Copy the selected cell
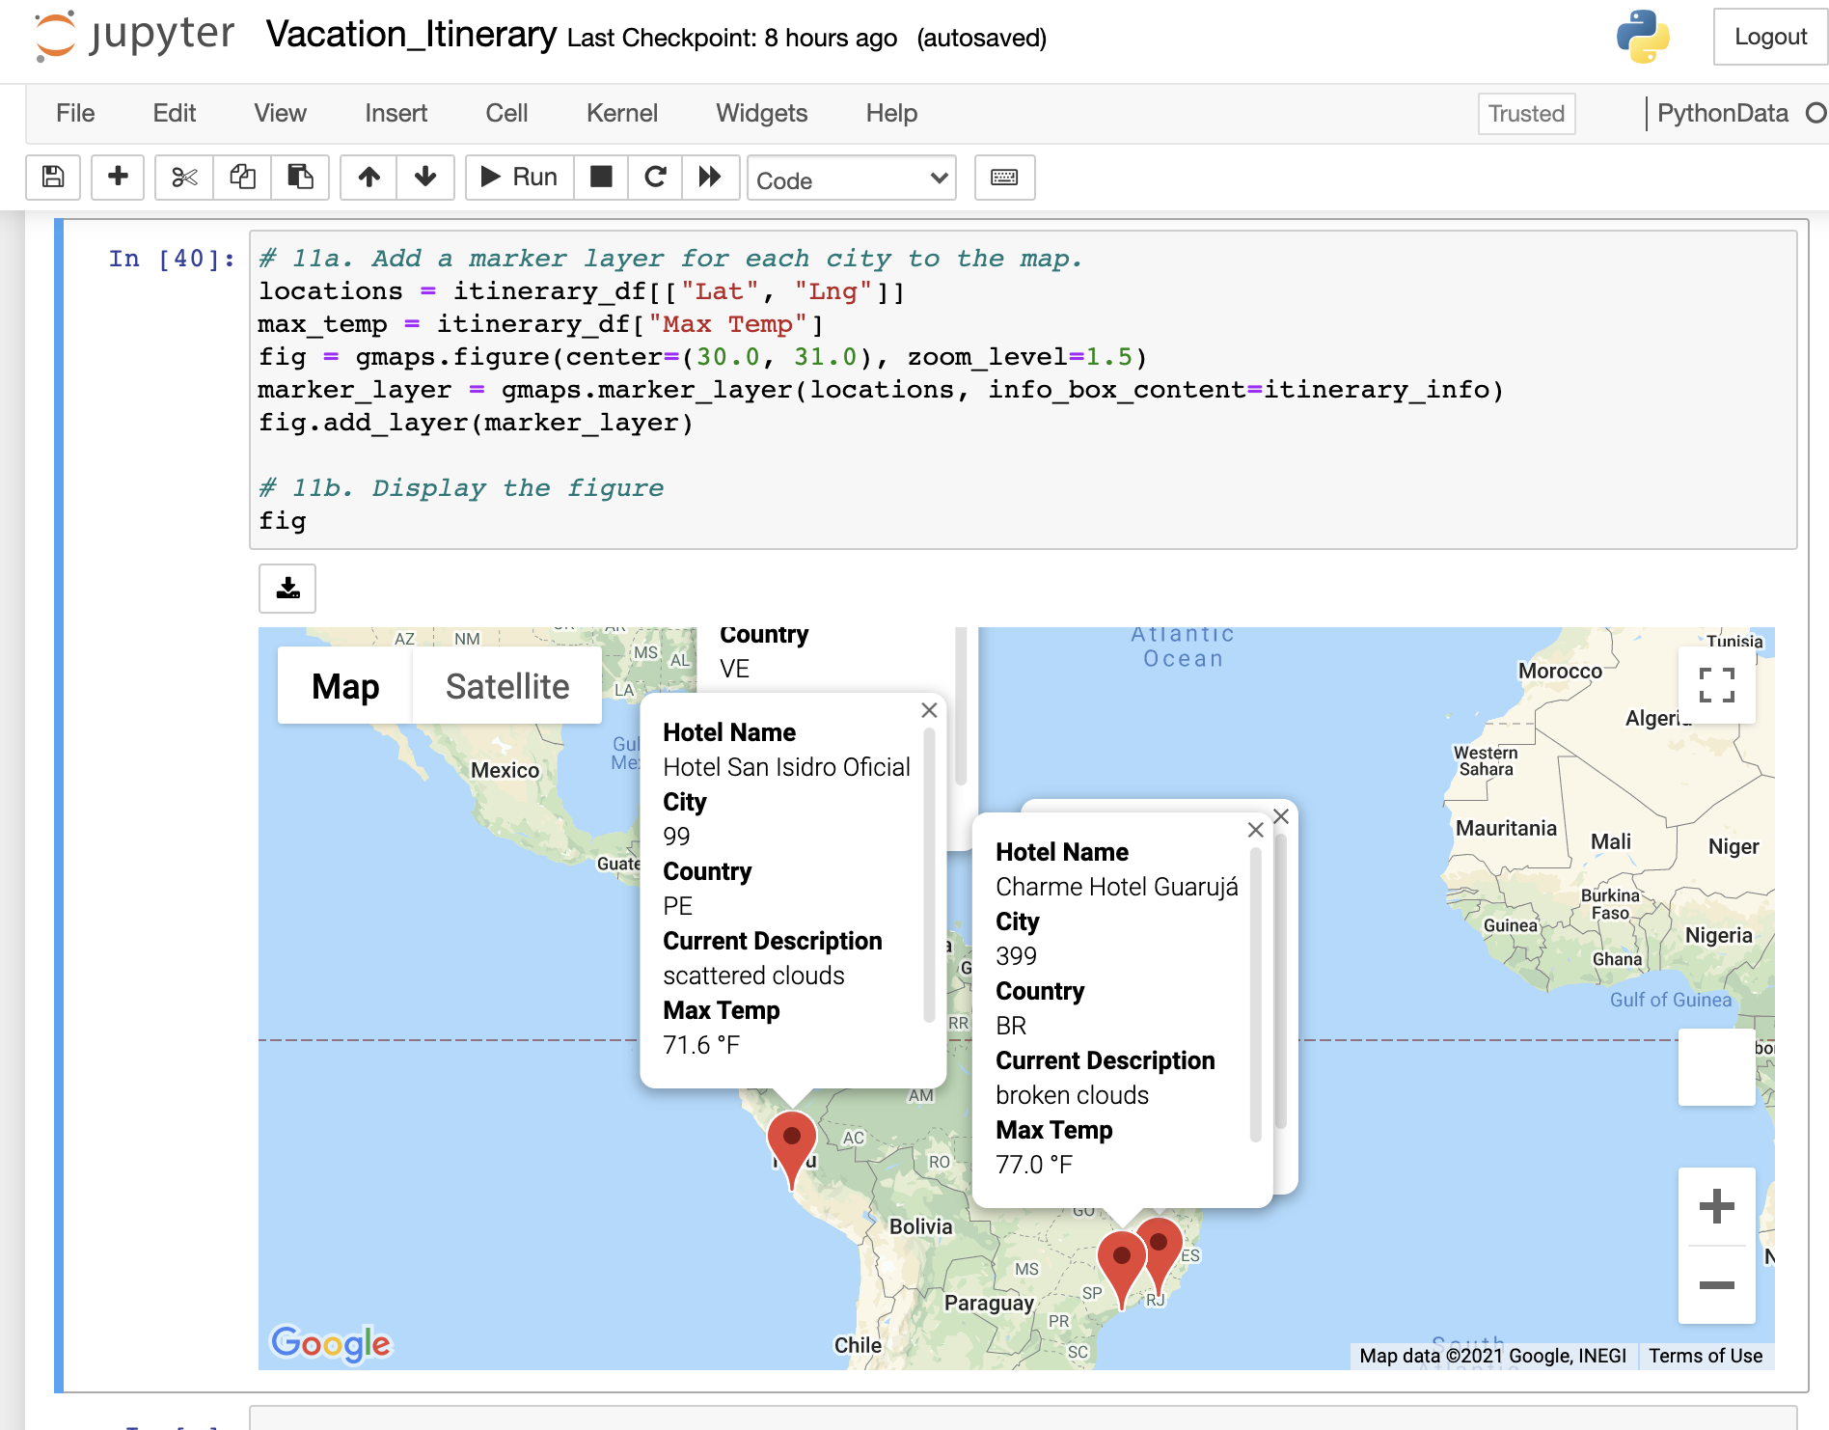The height and width of the screenshot is (1430, 1829). [242, 178]
